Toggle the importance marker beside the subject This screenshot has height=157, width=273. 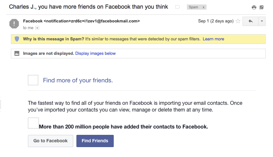[177, 7]
